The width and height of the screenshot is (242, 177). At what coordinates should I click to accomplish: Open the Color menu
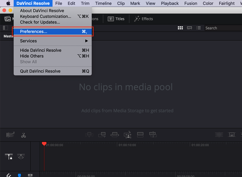pyautogui.click(x=208, y=3)
